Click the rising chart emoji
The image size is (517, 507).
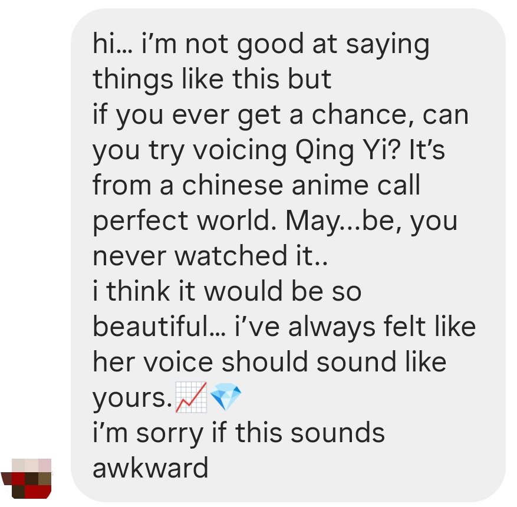pos(191,397)
